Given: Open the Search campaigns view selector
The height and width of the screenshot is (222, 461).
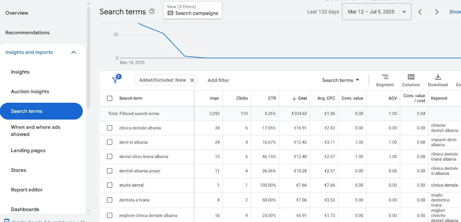Looking at the screenshot, I should pos(193,10).
